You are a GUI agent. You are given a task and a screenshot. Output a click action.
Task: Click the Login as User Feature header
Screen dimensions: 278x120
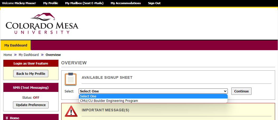[x=31, y=63]
